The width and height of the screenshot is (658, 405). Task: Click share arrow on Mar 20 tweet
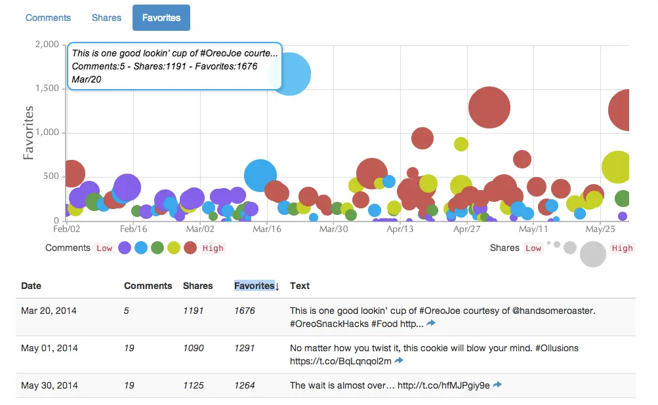click(x=430, y=324)
